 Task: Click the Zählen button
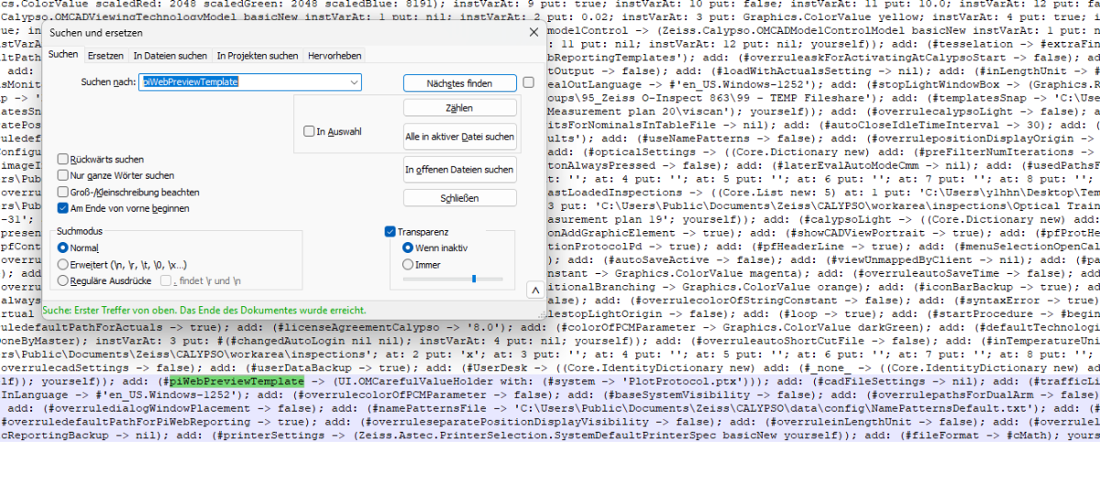459,108
